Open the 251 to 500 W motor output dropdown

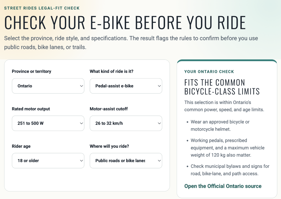48,123
